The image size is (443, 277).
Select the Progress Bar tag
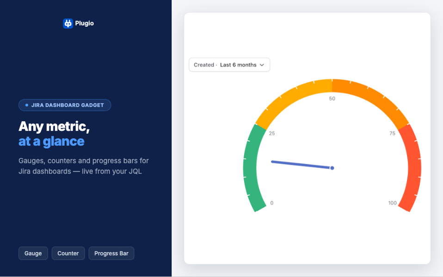tap(111, 253)
